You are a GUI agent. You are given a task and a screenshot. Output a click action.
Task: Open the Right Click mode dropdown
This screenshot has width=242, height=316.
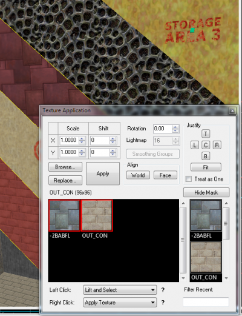pyautogui.click(x=120, y=303)
